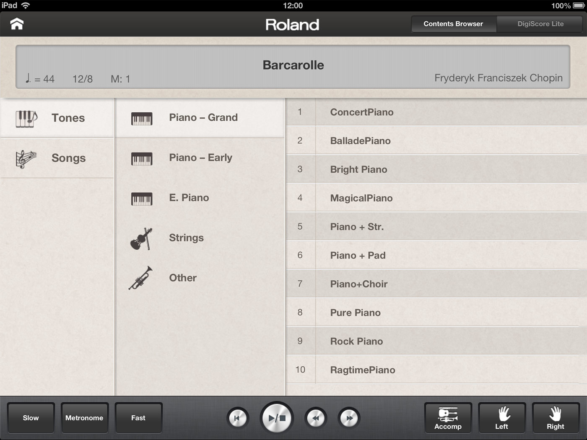Select the Tones category
This screenshot has width=587, height=440.
point(57,118)
